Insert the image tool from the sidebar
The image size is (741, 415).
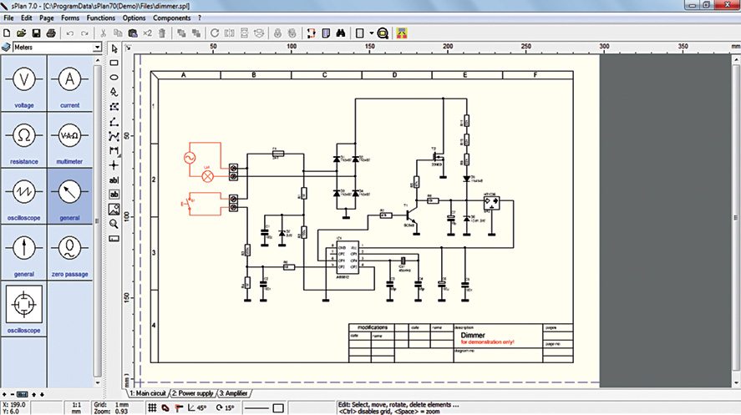(x=114, y=209)
